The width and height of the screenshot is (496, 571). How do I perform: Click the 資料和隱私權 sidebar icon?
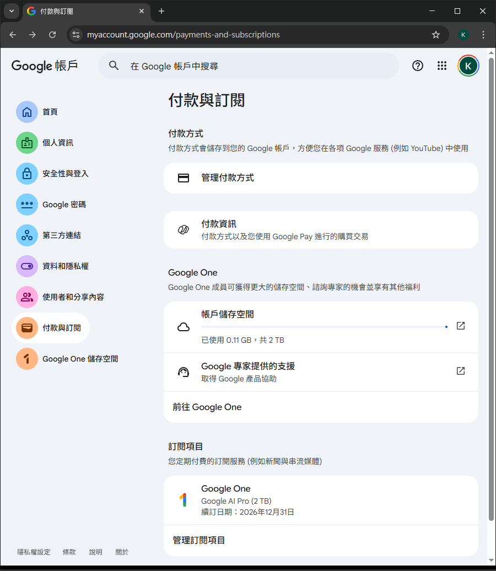pyautogui.click(x=26, y=266)
